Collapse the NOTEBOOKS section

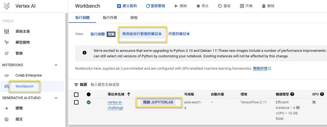pos(56,65)
